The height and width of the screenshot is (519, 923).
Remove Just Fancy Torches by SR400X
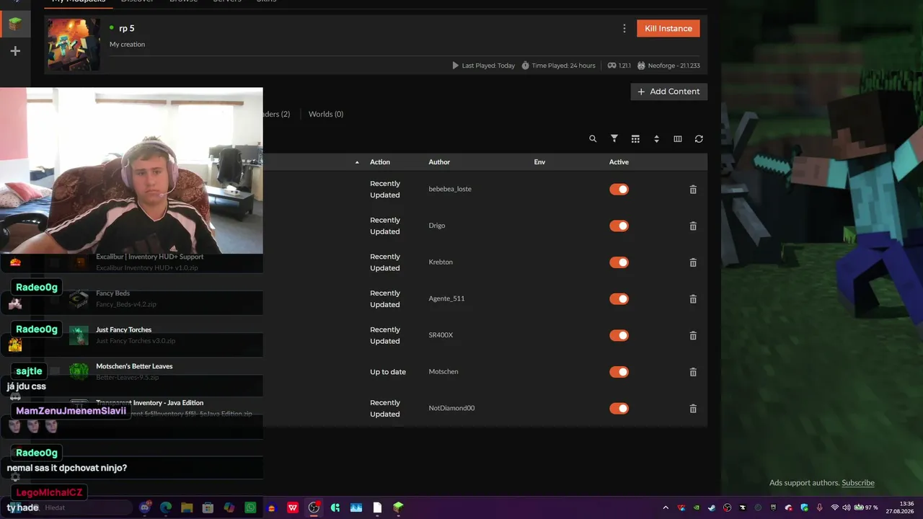(693, 336)
